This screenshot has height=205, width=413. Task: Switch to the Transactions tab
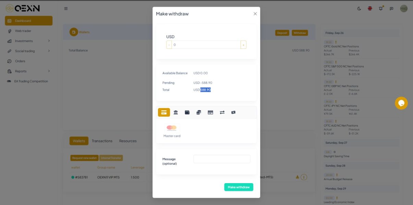(x=102, y=141)
